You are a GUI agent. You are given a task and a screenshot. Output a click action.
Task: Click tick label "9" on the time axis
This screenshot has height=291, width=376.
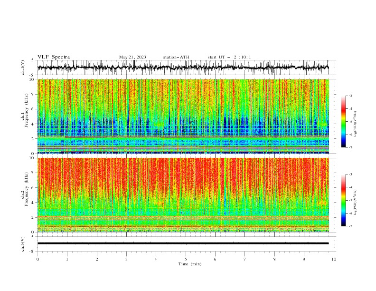[304, 259]
